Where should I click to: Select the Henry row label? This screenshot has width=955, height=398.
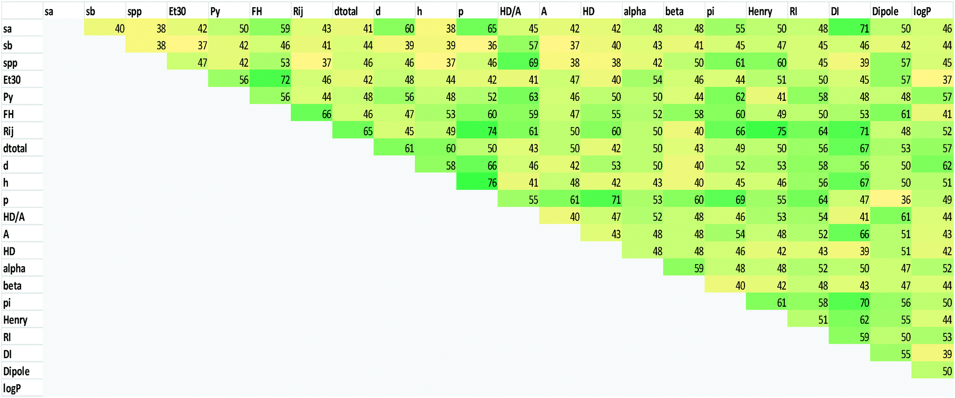click(15, 320)
